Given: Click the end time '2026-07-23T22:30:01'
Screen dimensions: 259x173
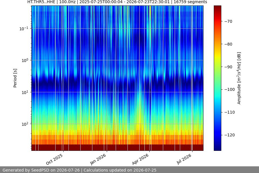Looking at the screenshot, I should [148, 2].
